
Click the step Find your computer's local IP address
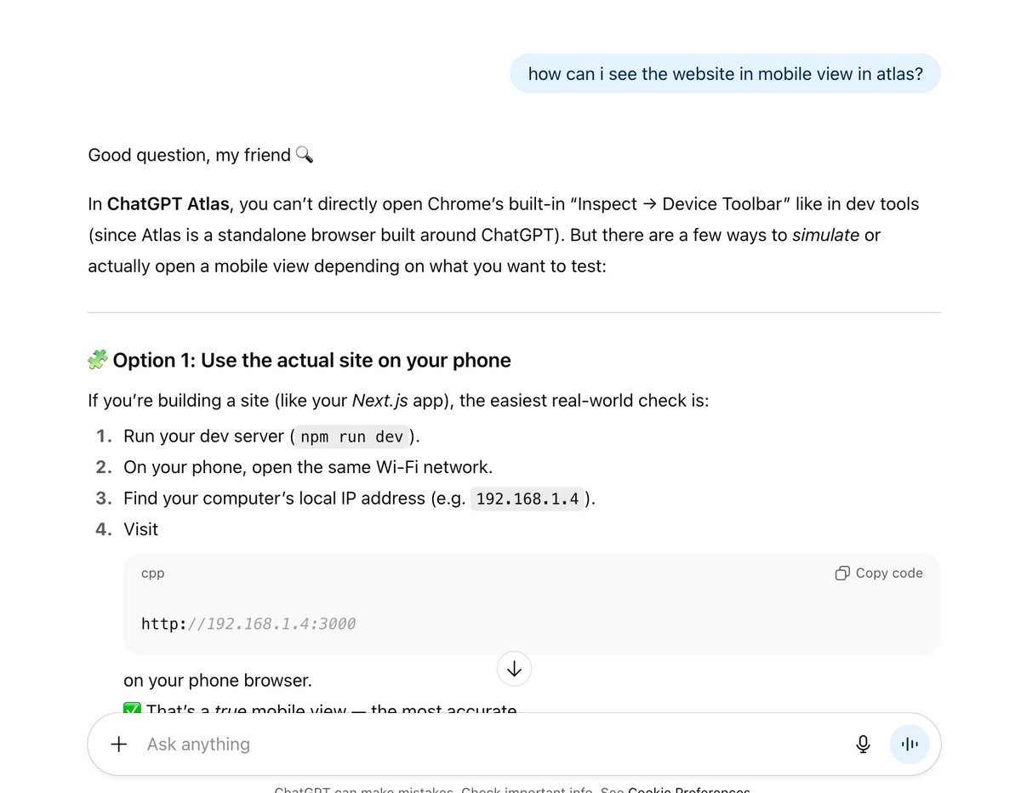[359, 499]
